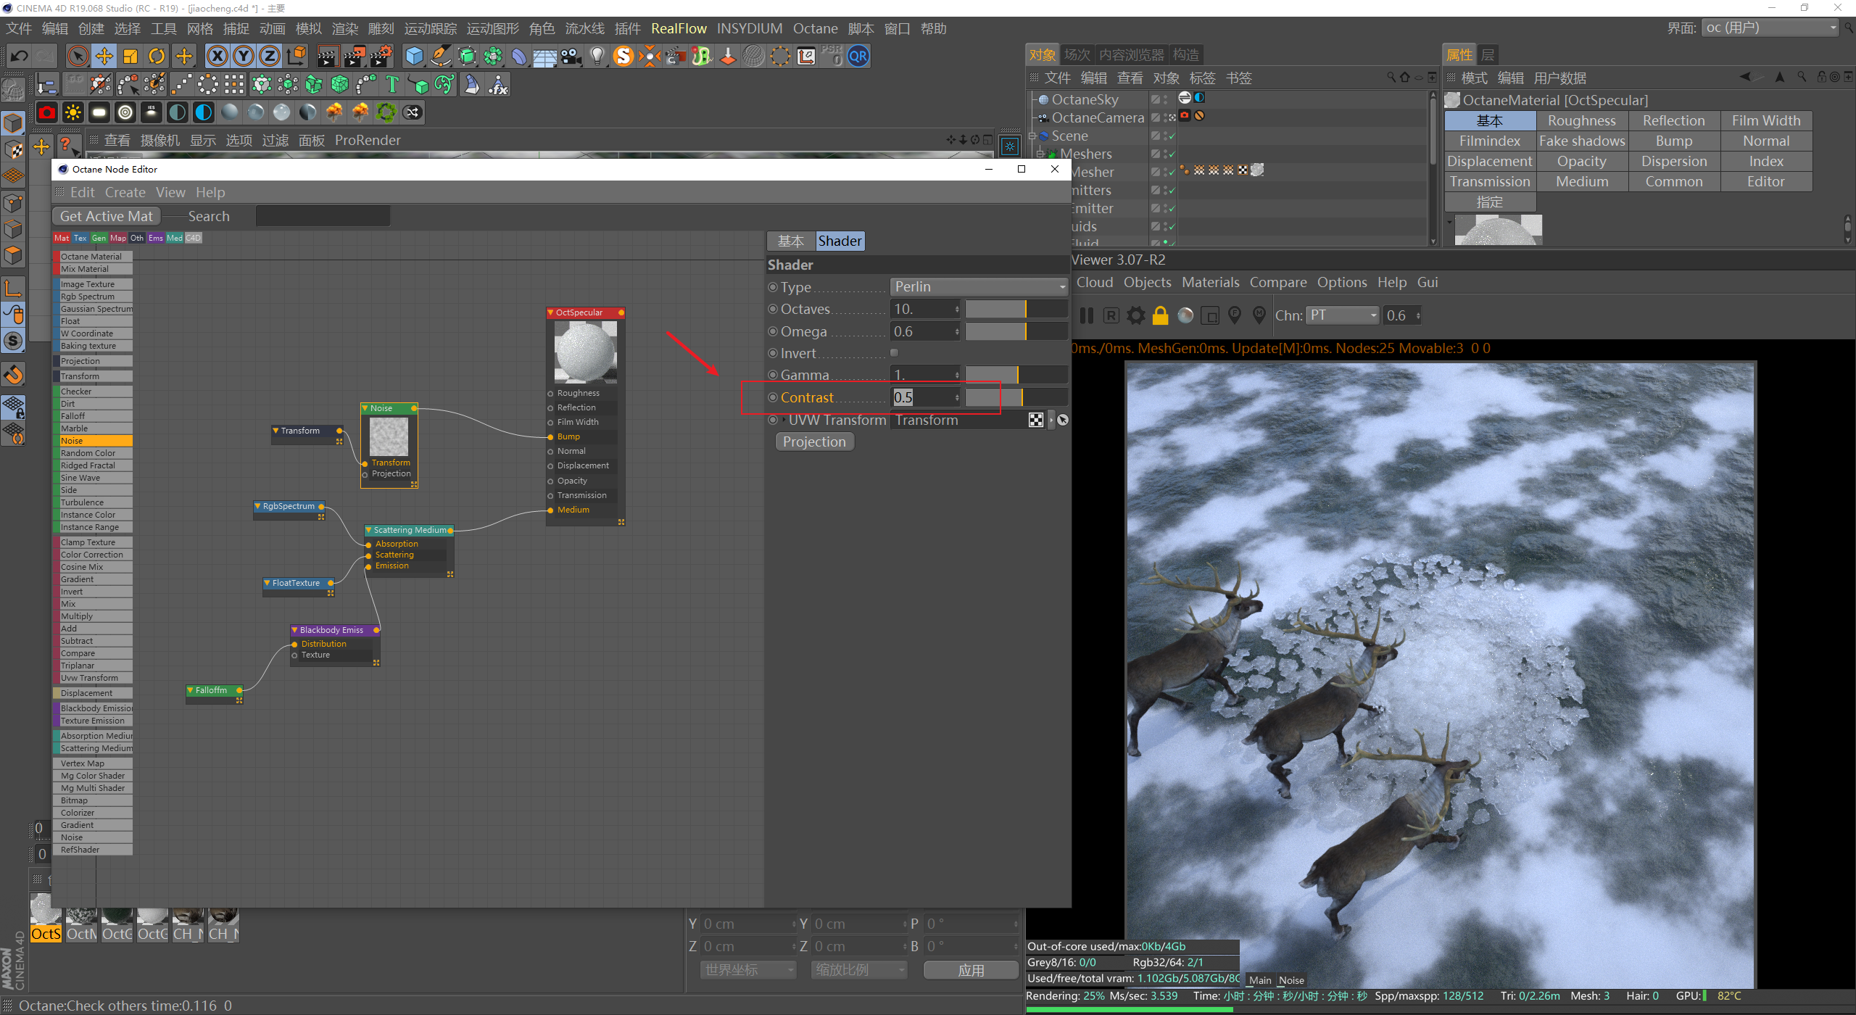
Task: Click the Get Active Mat button
Action: pyautogui.click(x=106, y=216)
